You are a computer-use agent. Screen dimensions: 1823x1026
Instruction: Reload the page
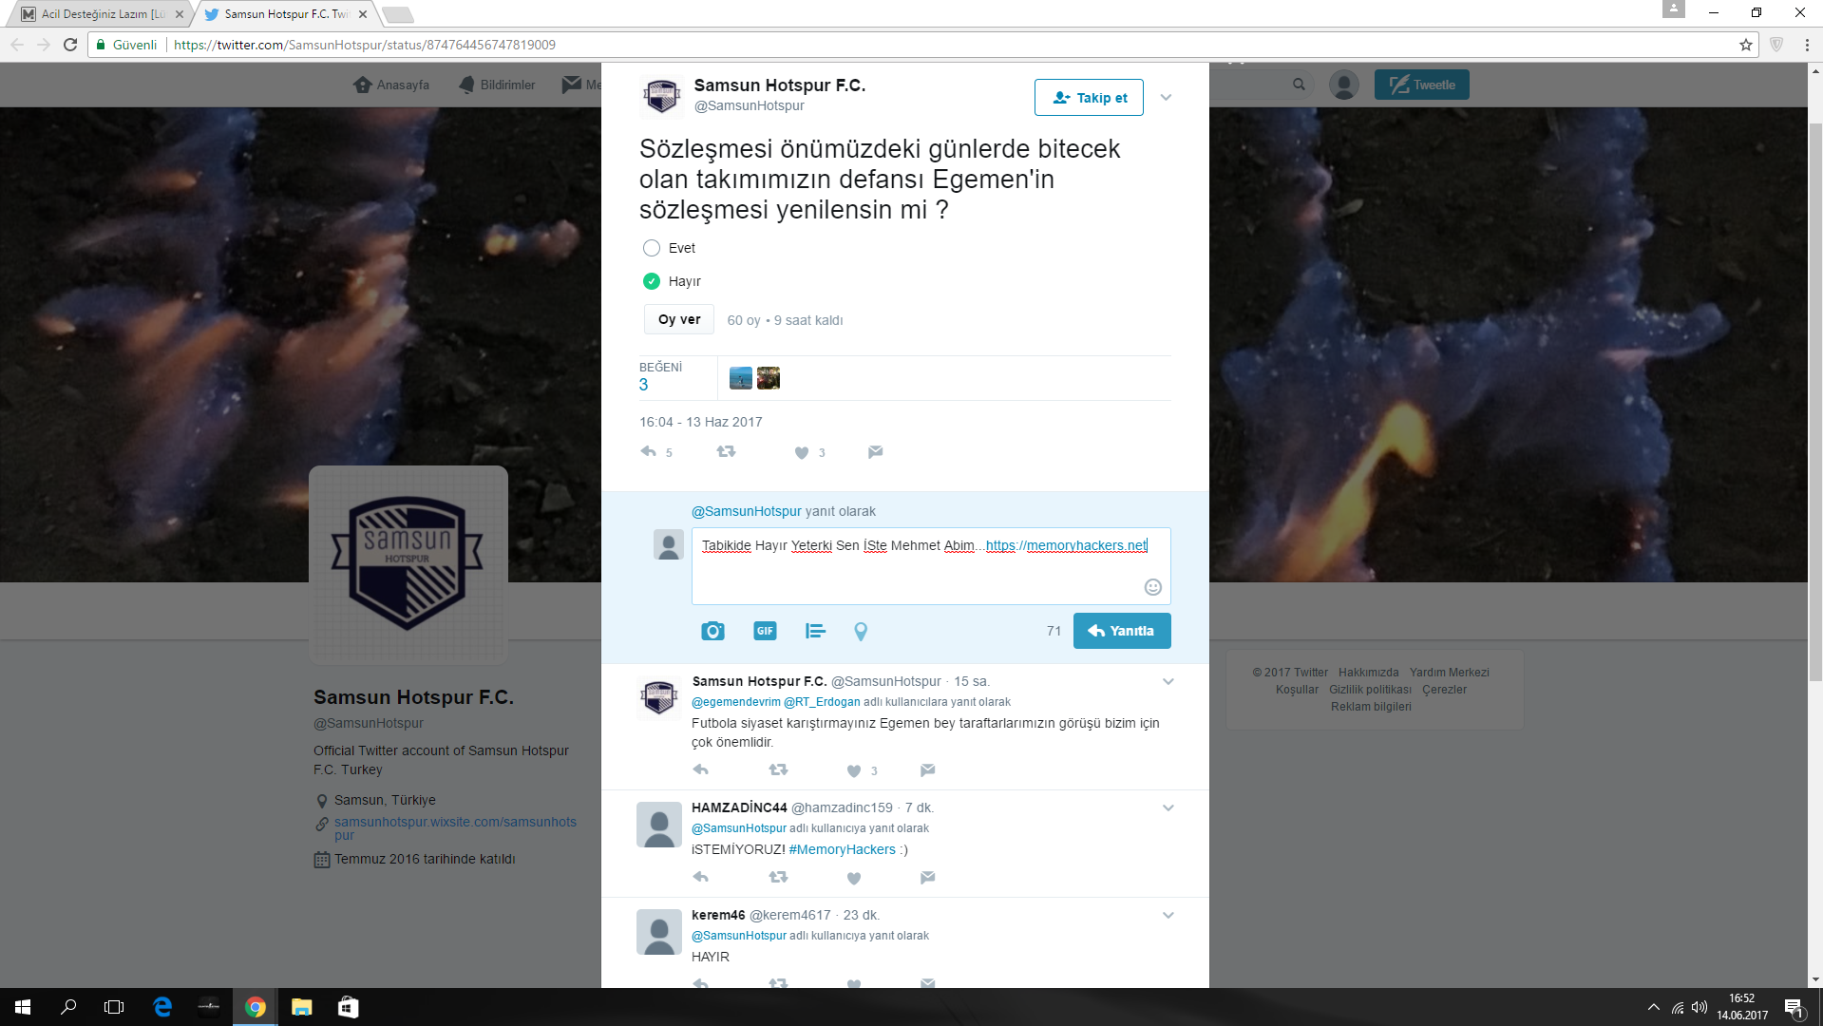(70, 45)
